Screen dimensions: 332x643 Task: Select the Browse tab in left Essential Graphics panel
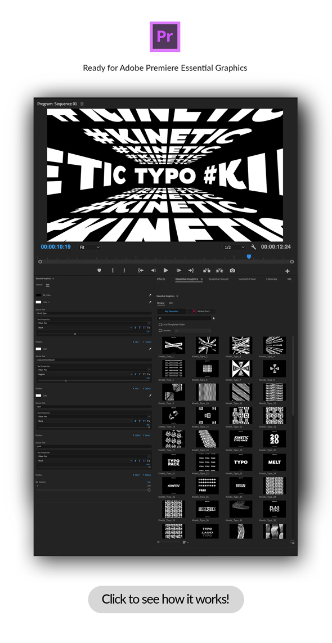[x=39, y=285]
